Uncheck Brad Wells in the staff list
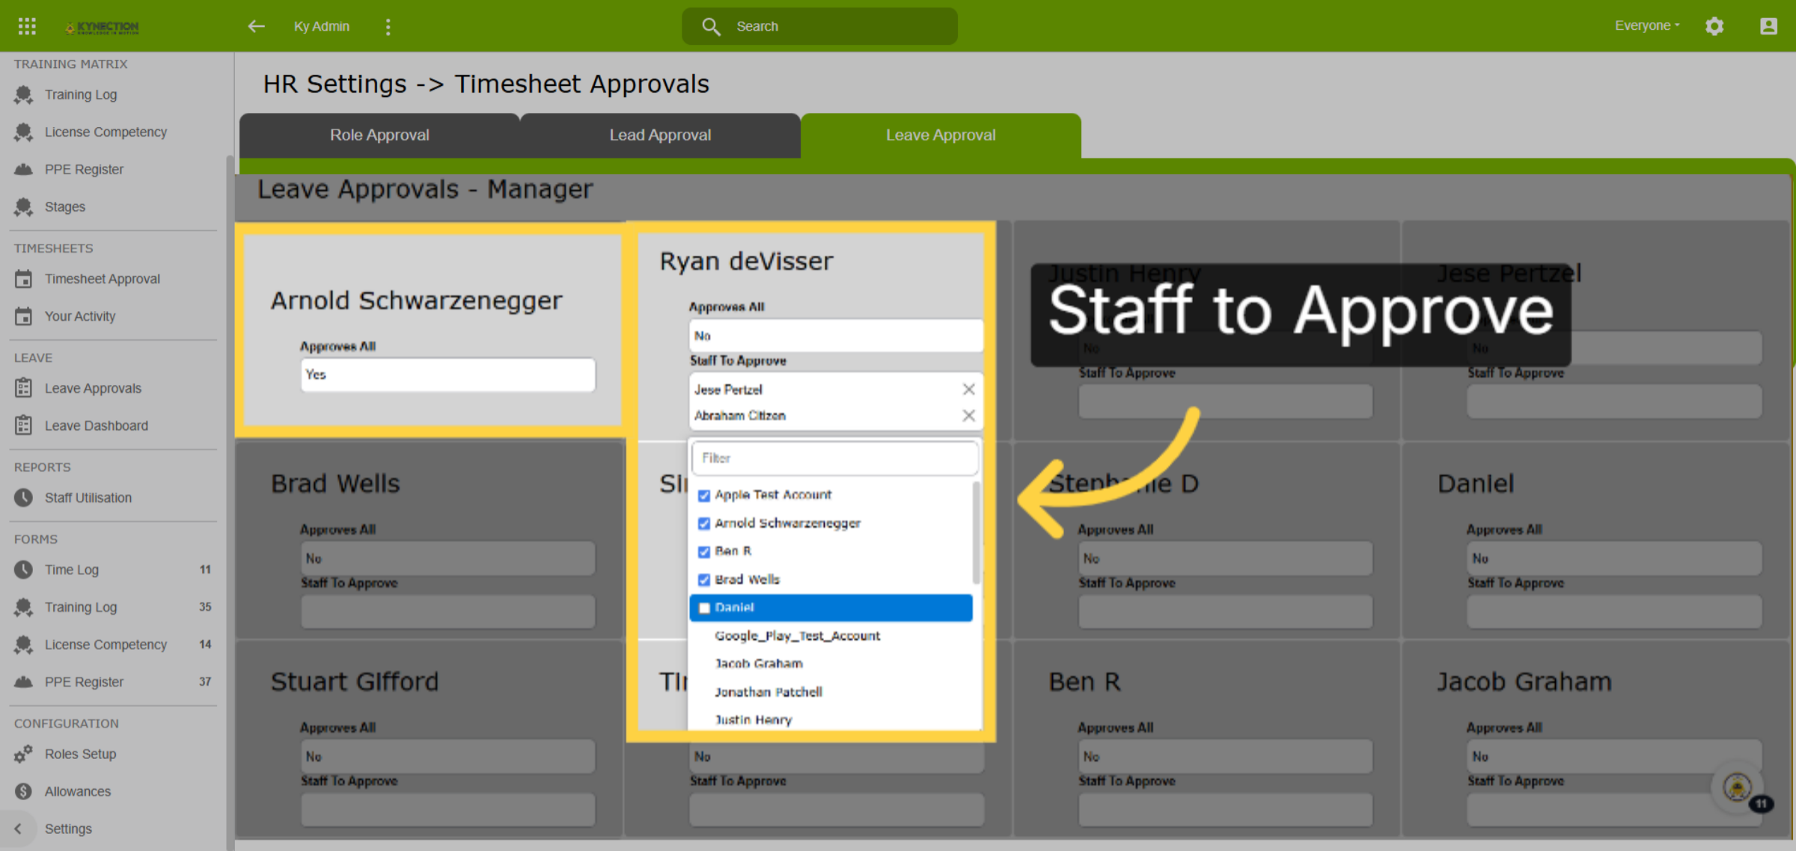This screenshot has width=1796, height=851. point(703,580)
